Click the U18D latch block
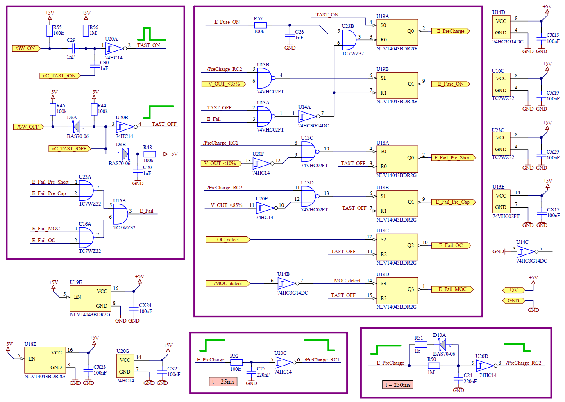This screenshot has width=565, height=402. click(397, 291)
